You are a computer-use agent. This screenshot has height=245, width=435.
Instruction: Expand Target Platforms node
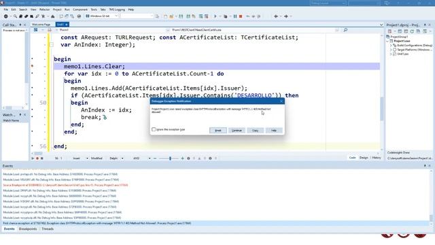[x=391, y=50]
